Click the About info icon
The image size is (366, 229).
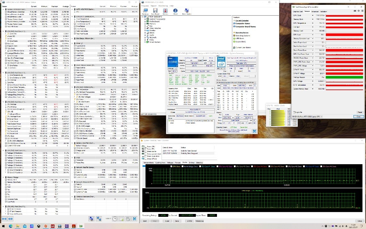click(175, 11)
